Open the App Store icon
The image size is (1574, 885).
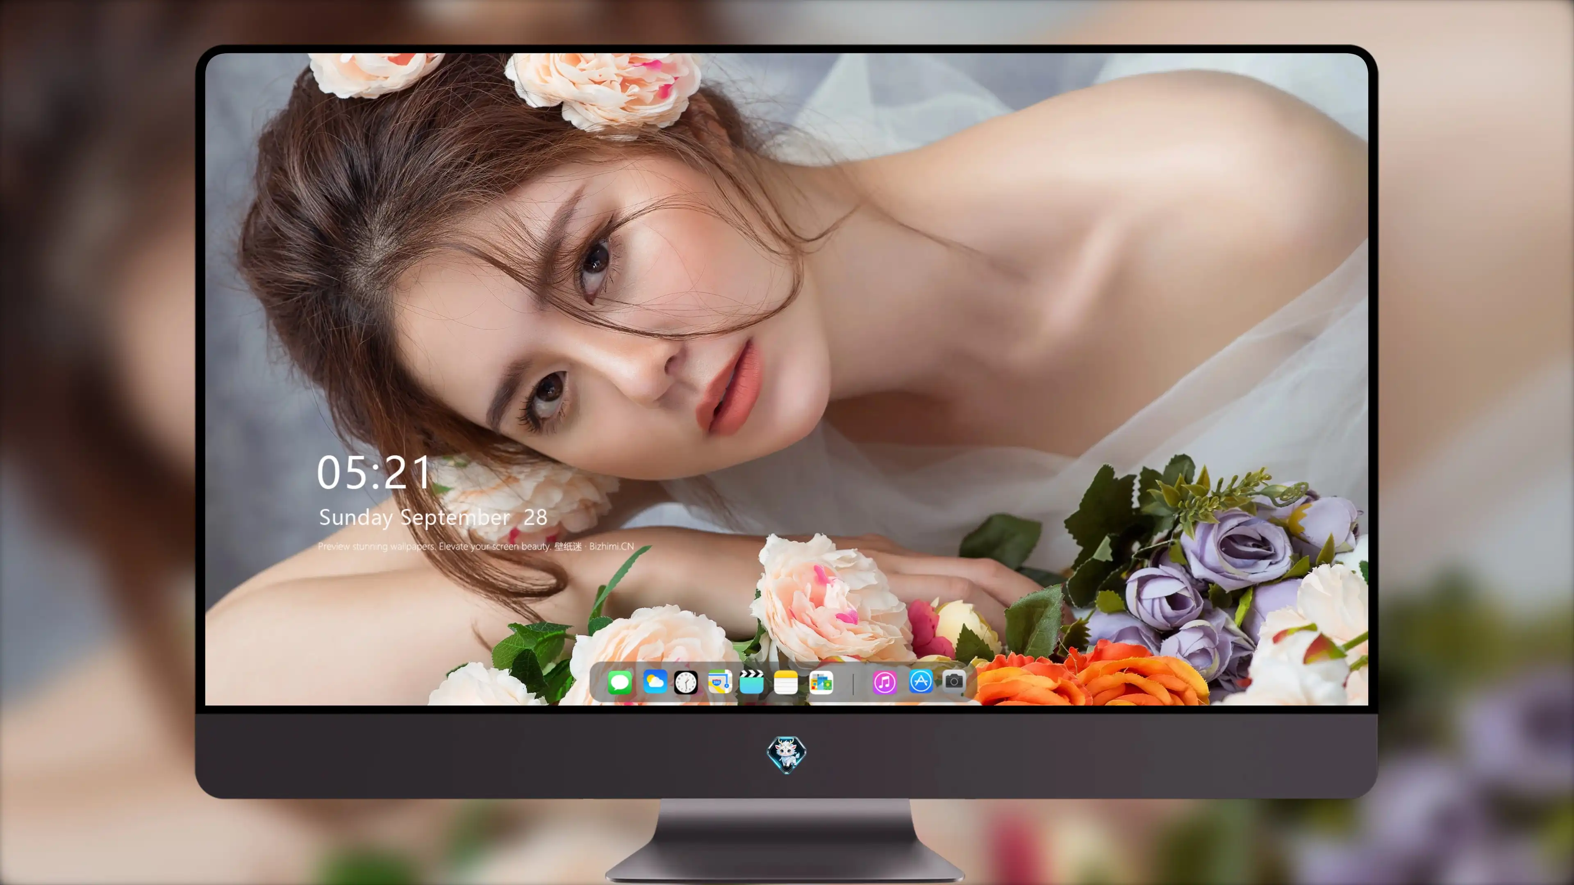[x=920, y=681]
